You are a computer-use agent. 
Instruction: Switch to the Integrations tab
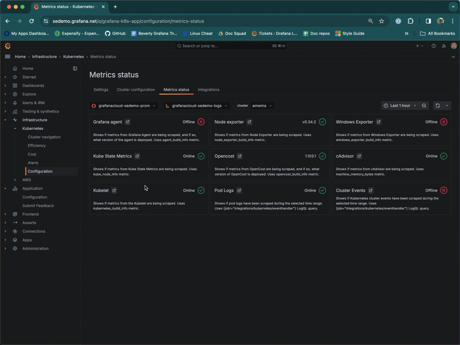[x=209, y=90]
